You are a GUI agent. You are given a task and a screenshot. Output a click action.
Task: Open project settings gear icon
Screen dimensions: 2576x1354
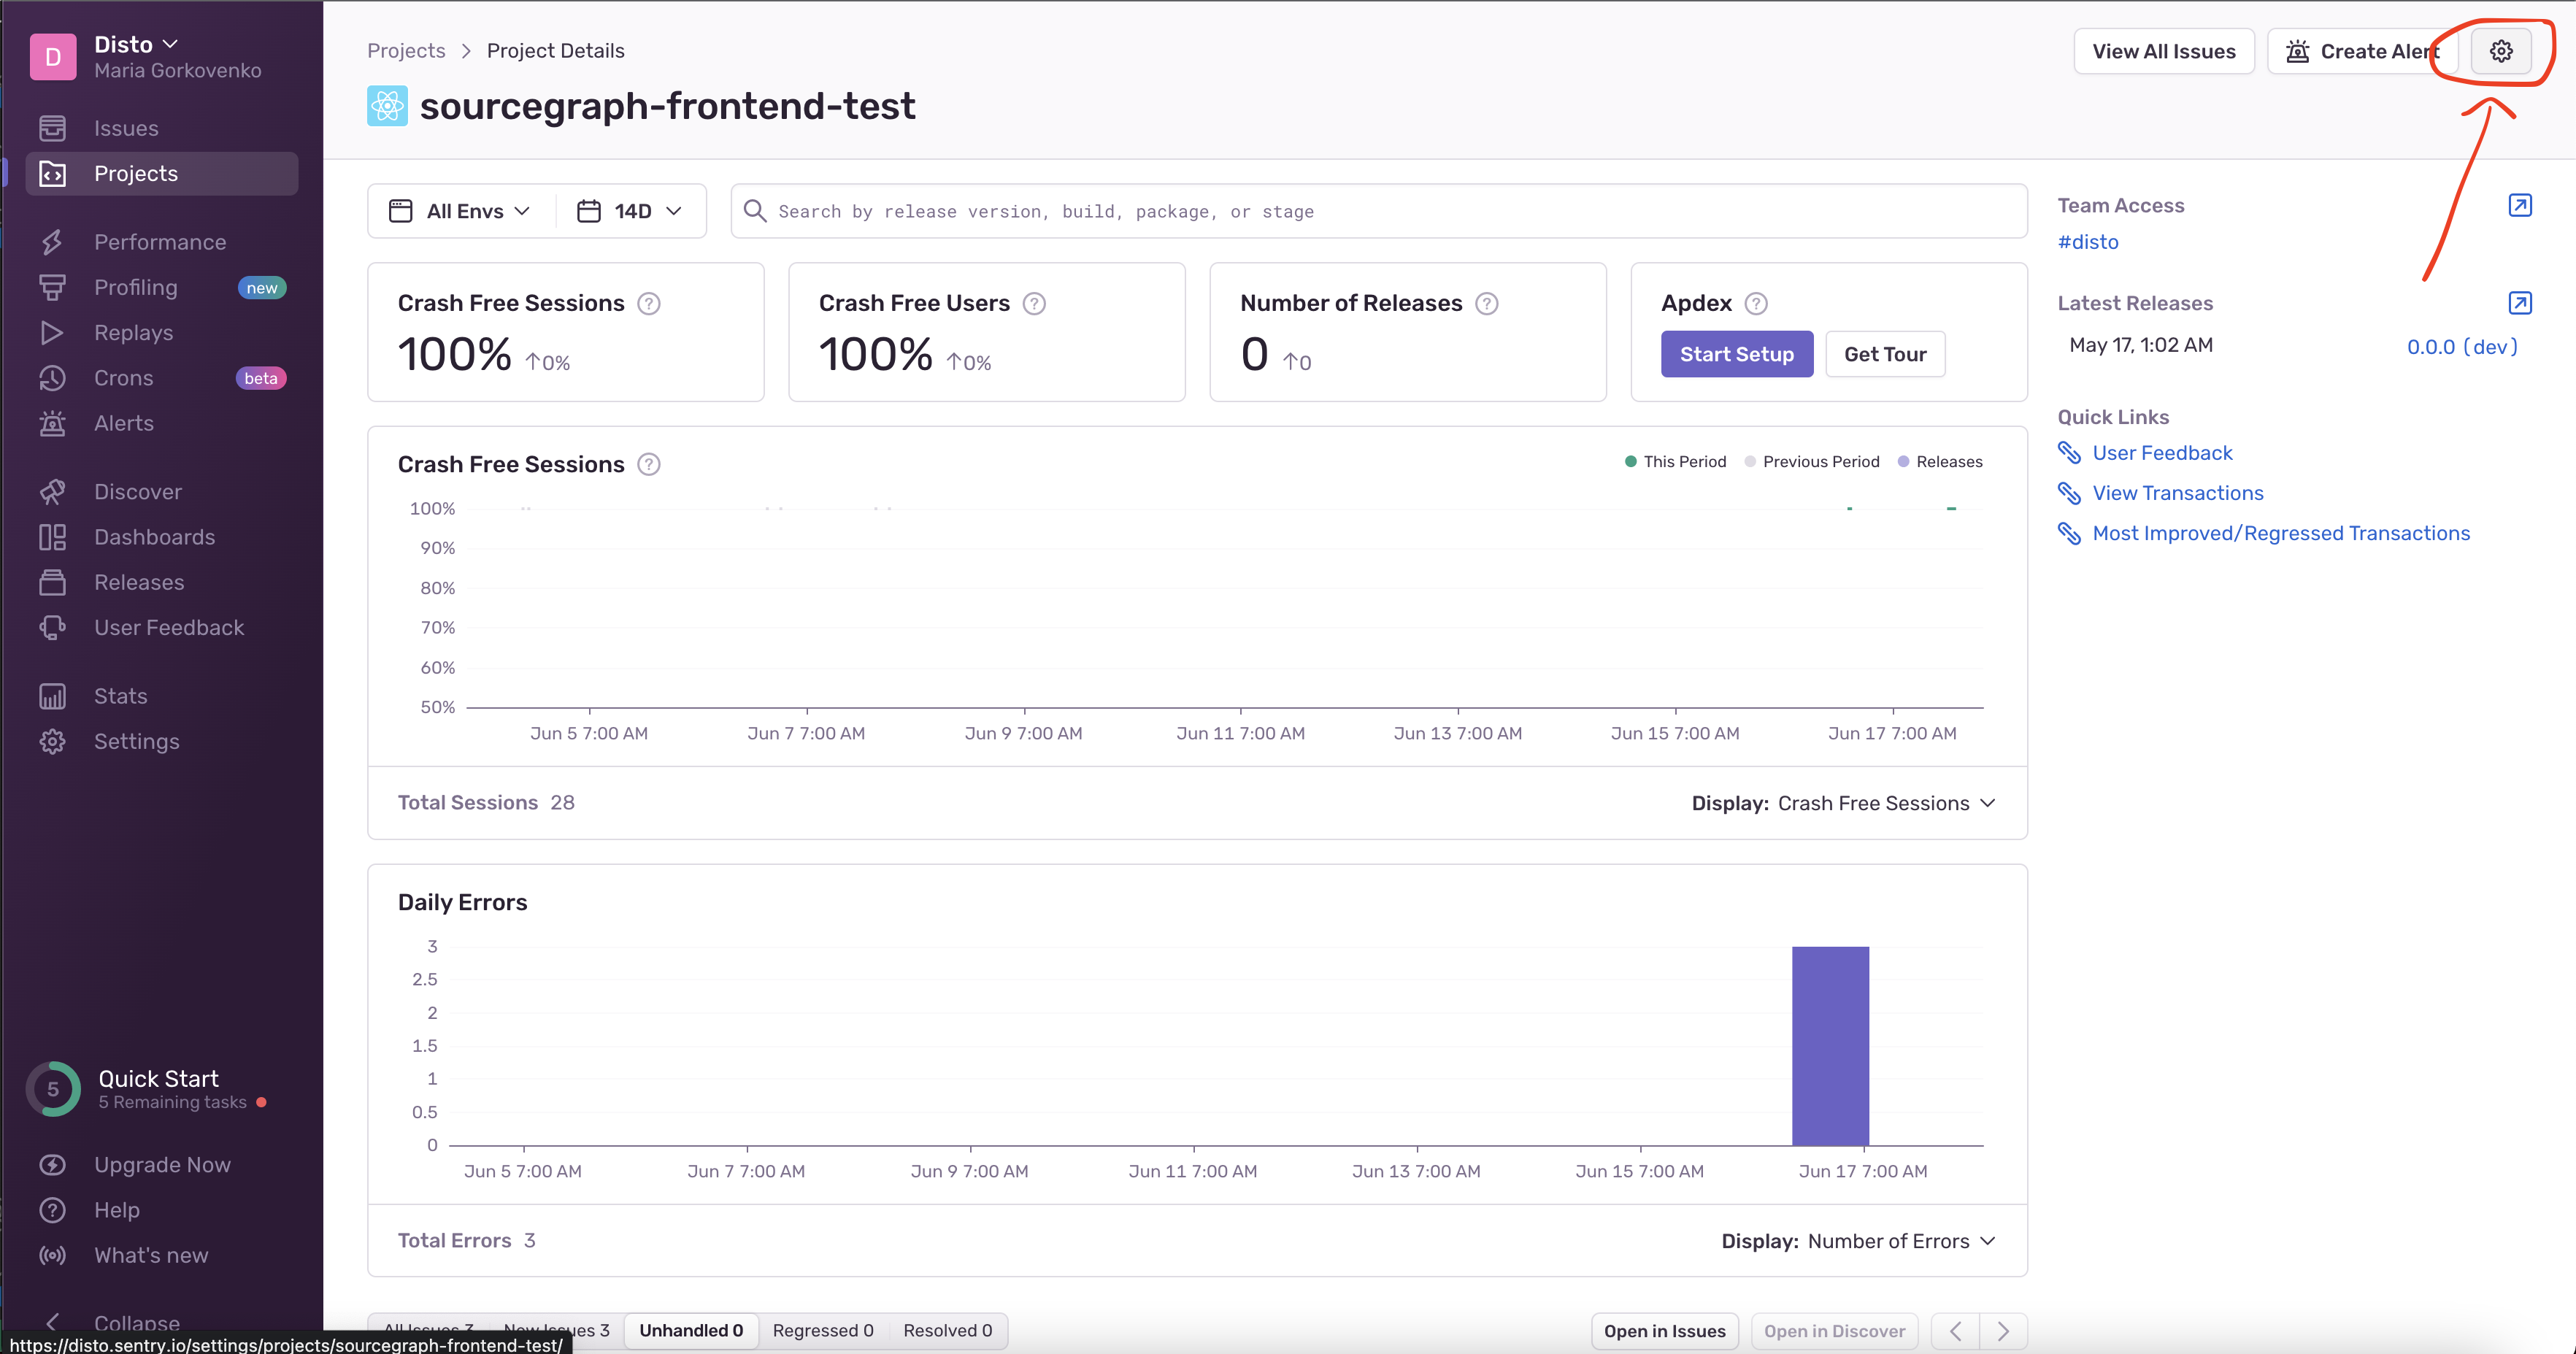pyautogui.click(x=2500, y=51)
